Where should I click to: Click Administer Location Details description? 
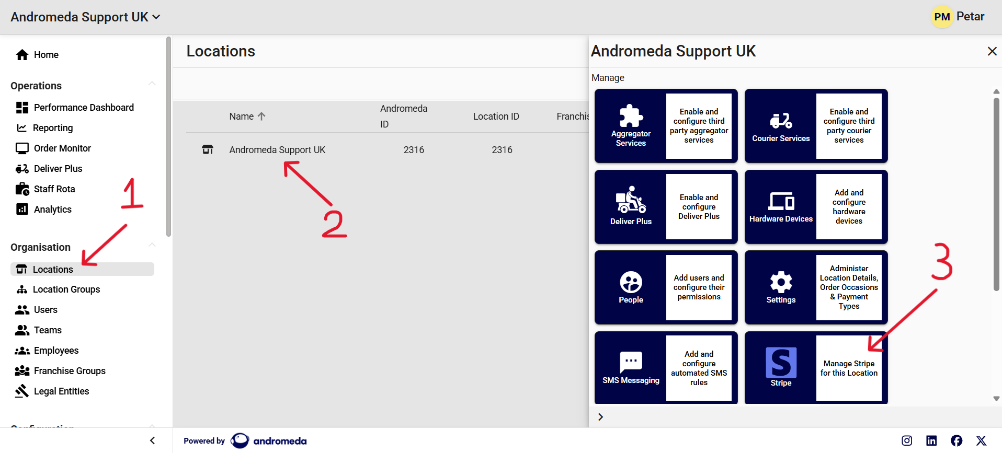tap(849, 287)
